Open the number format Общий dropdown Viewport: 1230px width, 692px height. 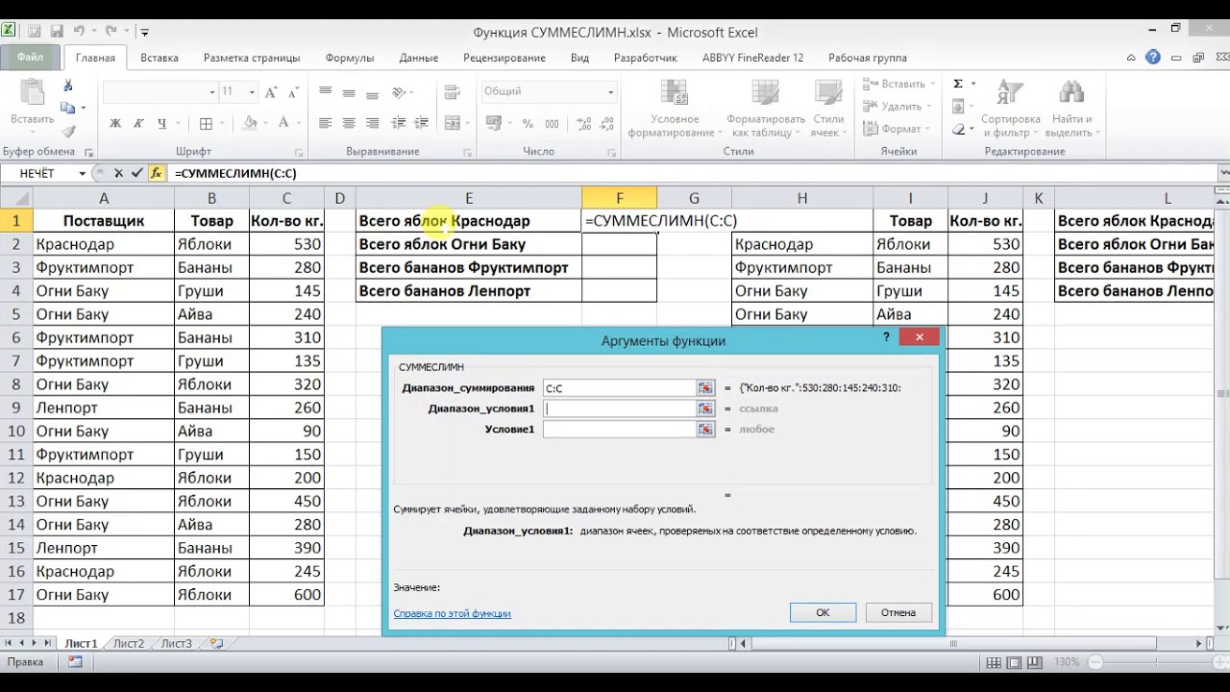click(x=610, y=92)
